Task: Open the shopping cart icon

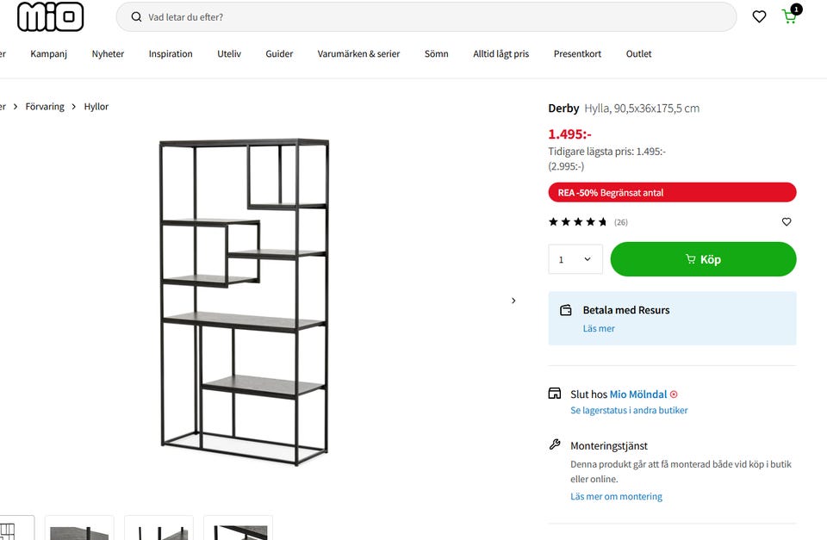Action: (x=789, y=16)
